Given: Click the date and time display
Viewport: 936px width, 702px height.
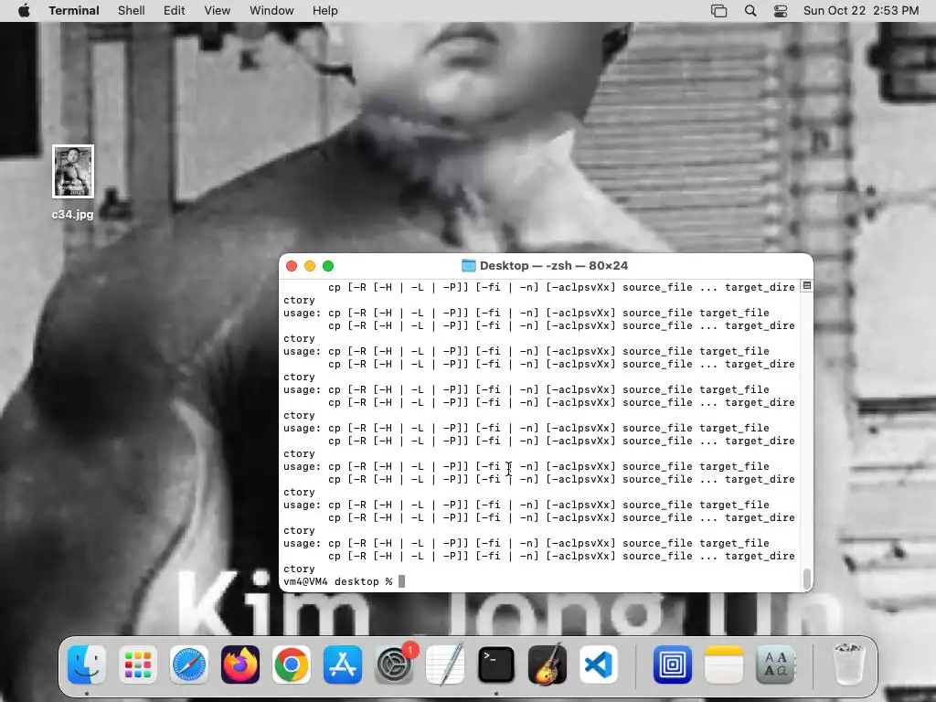Looking at the screenshot, I should [x=861, y=11].
